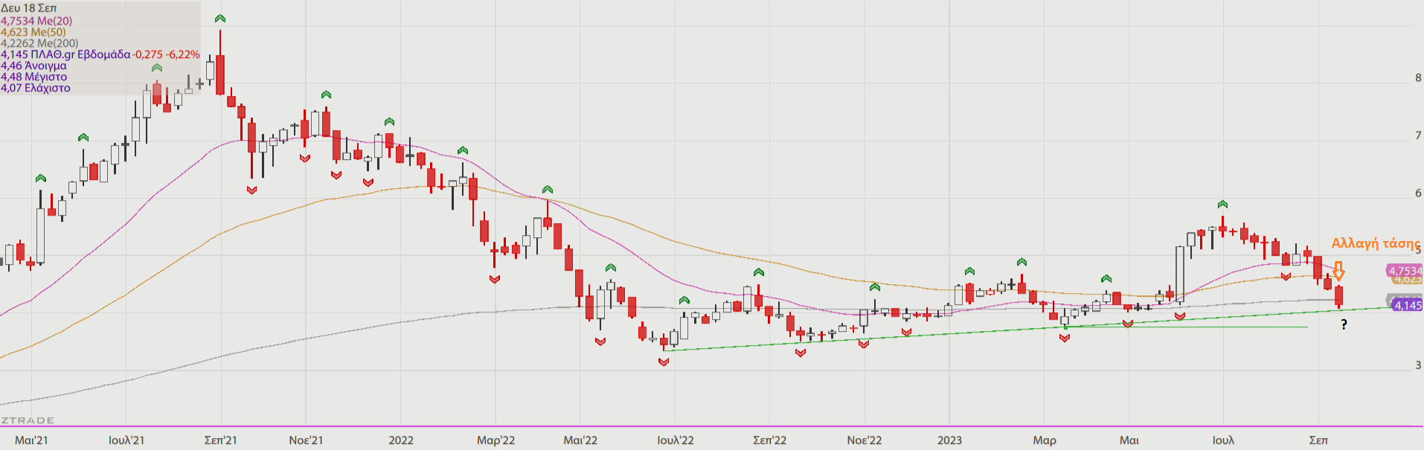Click the '4,46 Άνοιγμα' open value
Image resolution: width=1424 pixels, height=450 pixels.
(33, 65)
